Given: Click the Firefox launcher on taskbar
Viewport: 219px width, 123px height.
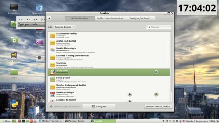Looking at the screenshot, I should tap(20, 121).
